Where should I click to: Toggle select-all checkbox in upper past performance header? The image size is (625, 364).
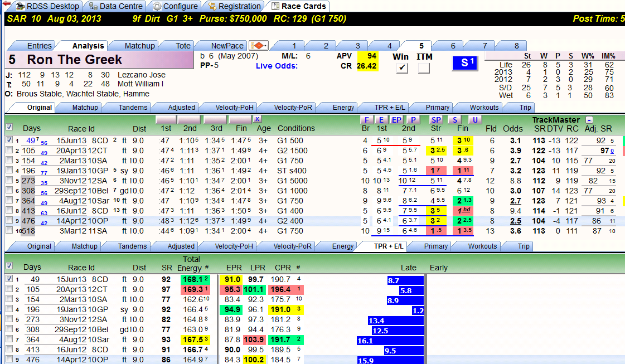[9, 127]
